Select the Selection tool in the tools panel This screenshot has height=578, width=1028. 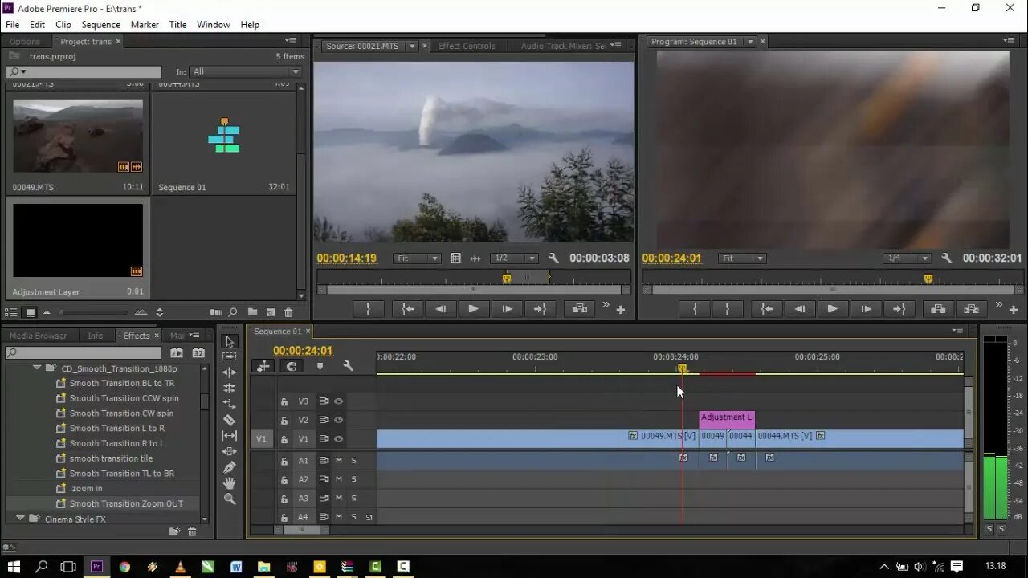coord(230,341)
